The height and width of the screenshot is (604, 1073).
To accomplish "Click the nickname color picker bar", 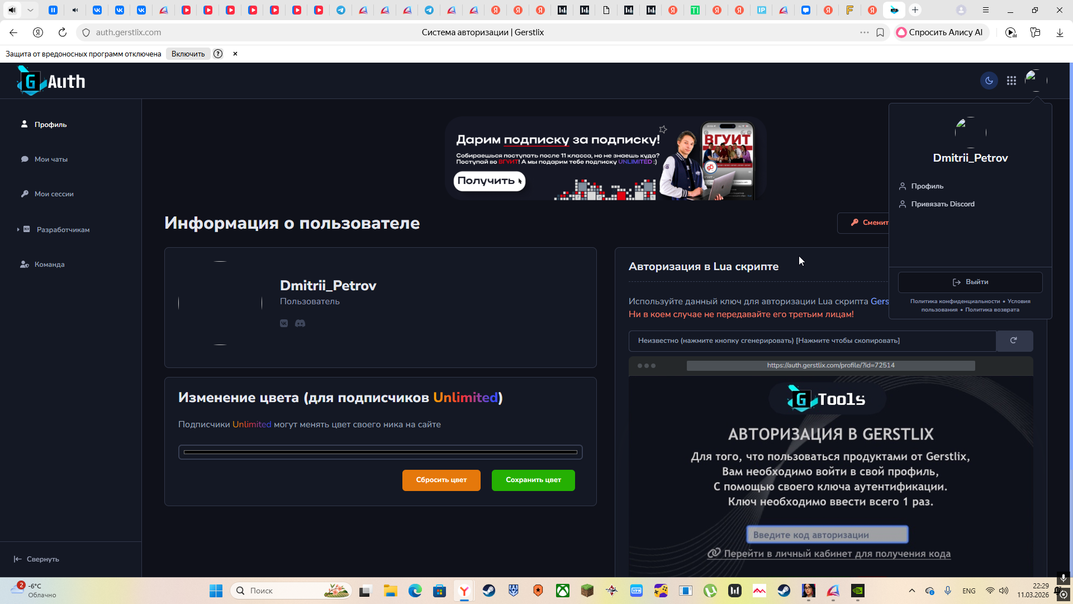I will (380, 452).
